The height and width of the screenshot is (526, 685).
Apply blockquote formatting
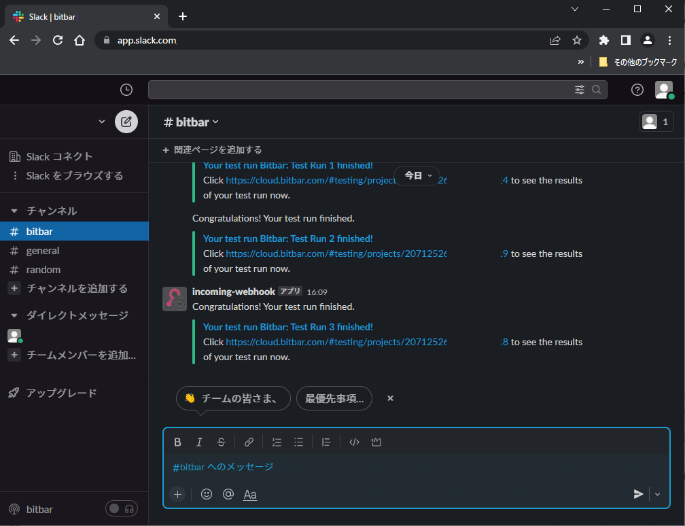[x=326, y=442]
